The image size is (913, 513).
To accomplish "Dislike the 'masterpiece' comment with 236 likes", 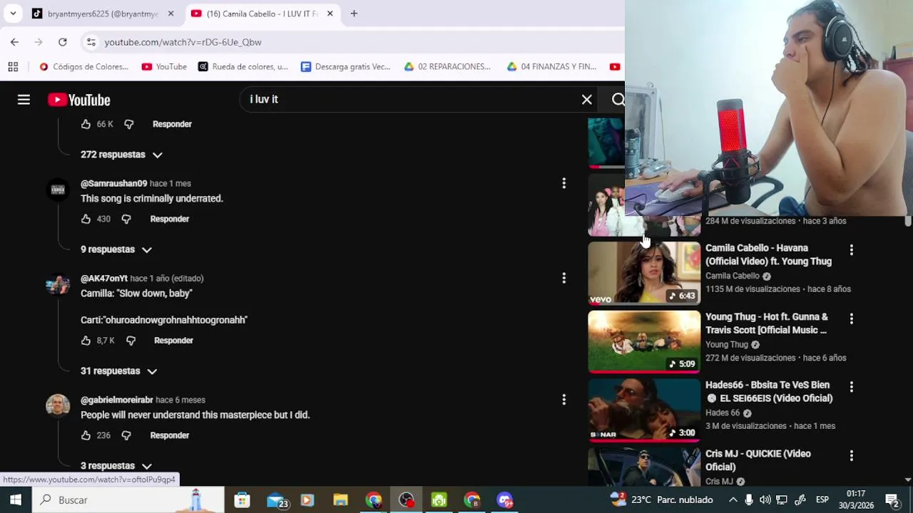I will click(126, 435).
